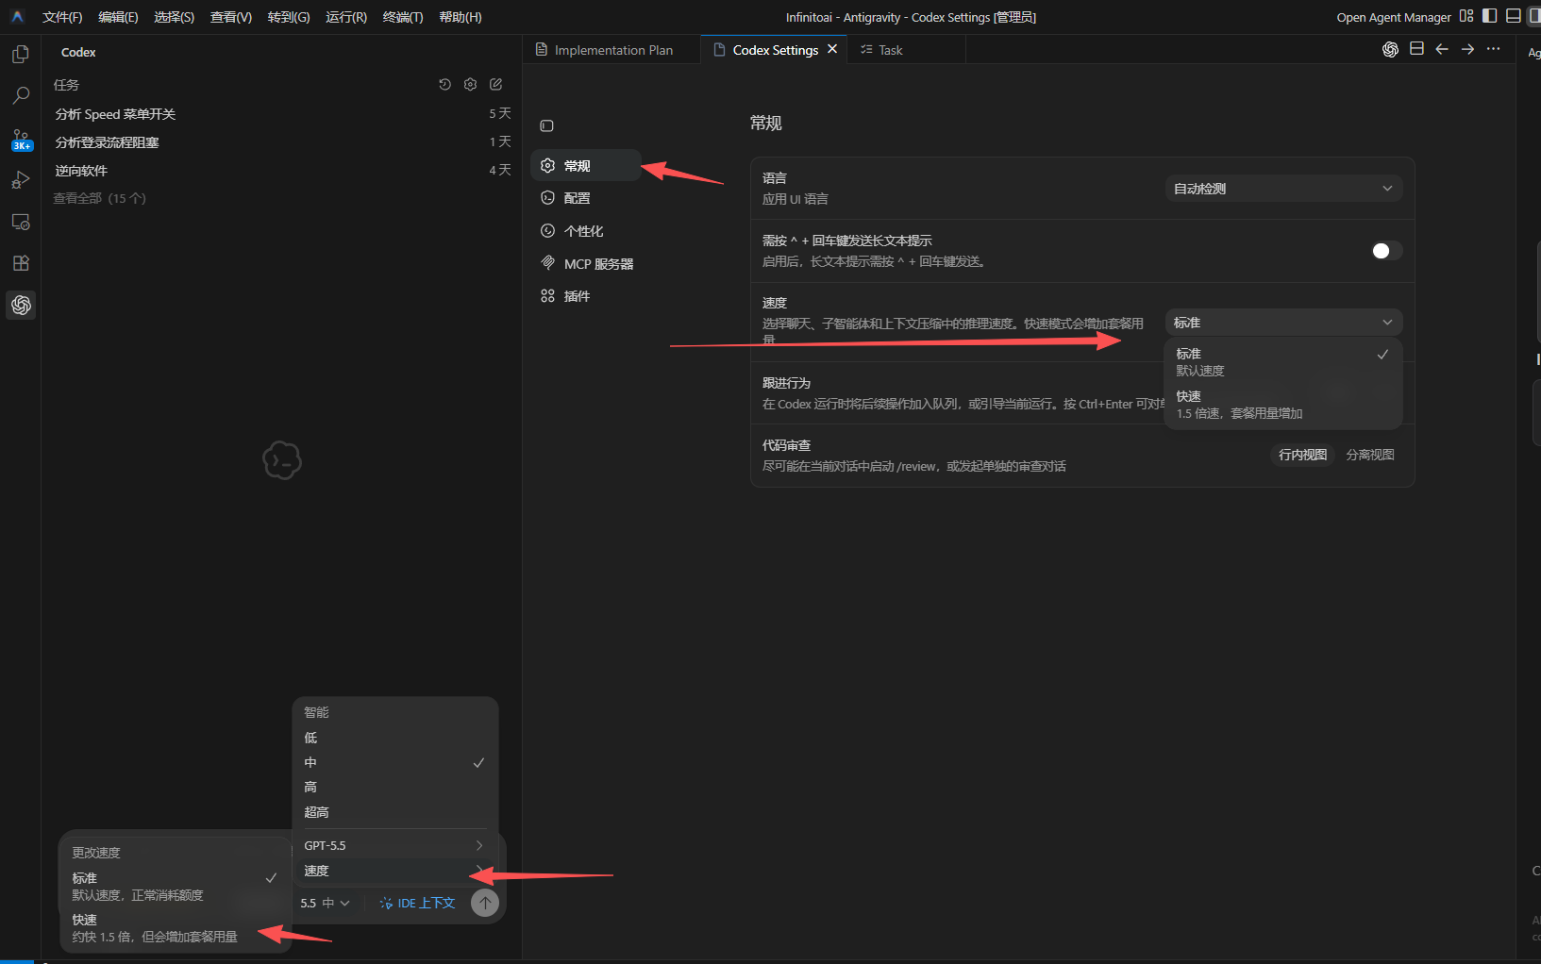The image size is (1541, 964).
Task: Open the 运行(R) menu
Action: point(346,17)
